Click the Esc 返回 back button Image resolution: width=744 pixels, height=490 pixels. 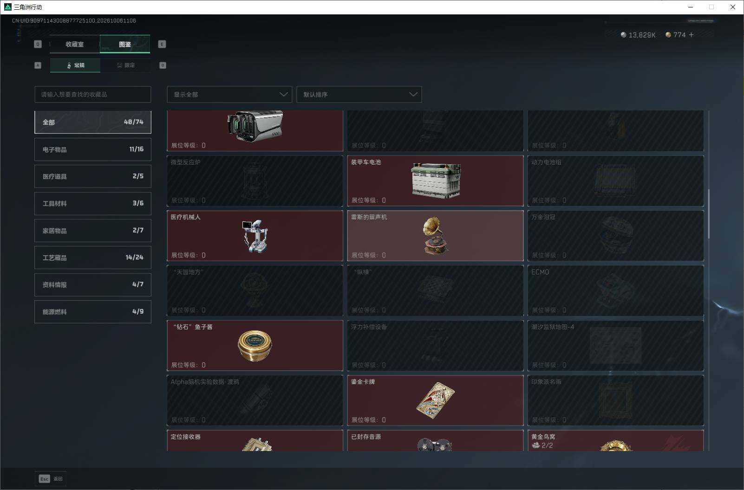pyautogui.click(x=51, y=479)
